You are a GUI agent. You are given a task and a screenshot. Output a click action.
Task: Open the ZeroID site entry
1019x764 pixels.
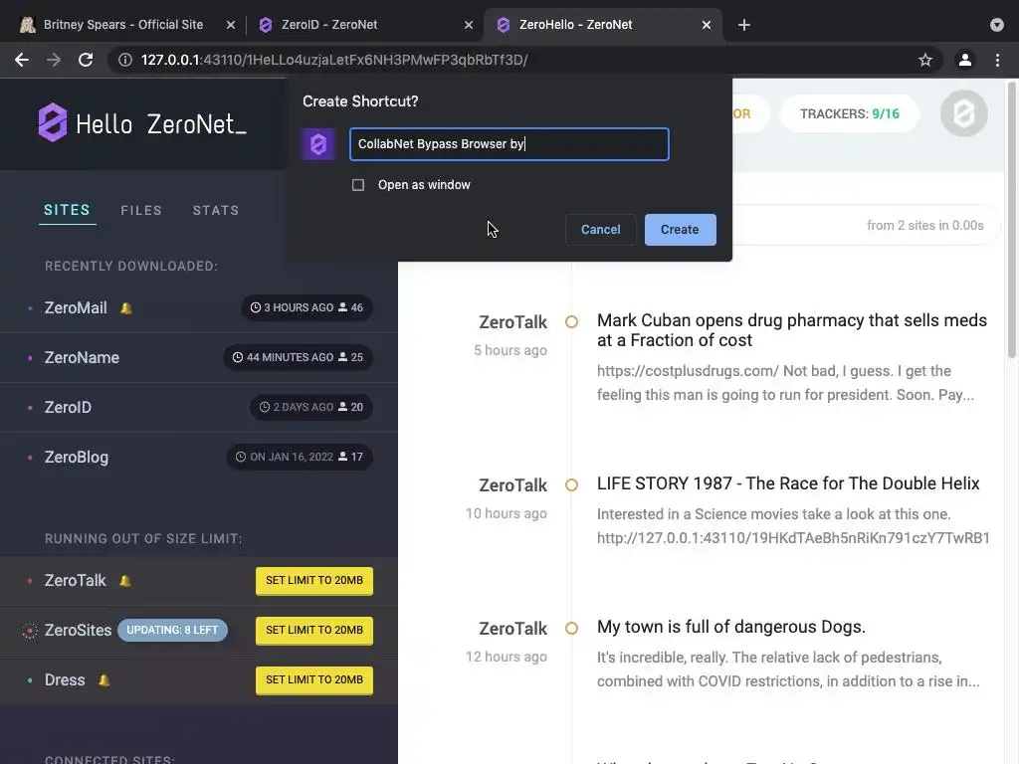(x=68, y=407)
